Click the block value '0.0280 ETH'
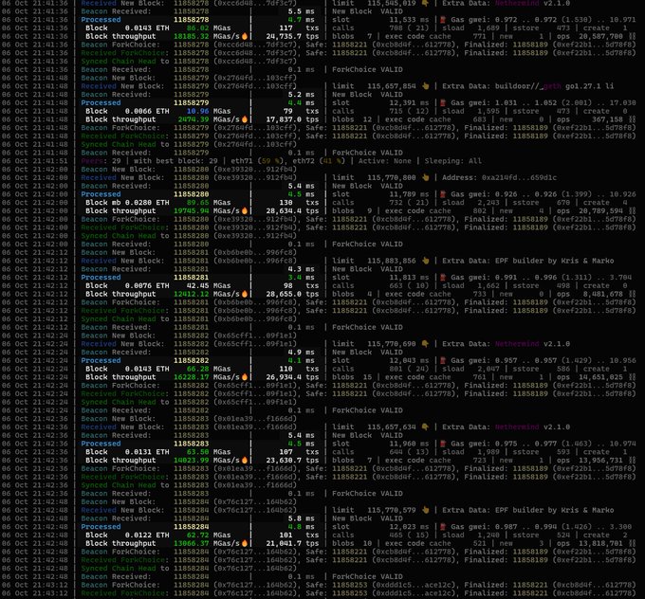 tap(147, 202)
